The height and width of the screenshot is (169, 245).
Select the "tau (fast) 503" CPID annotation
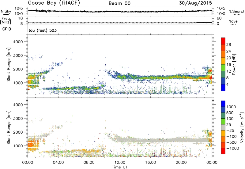pos(43,30)
